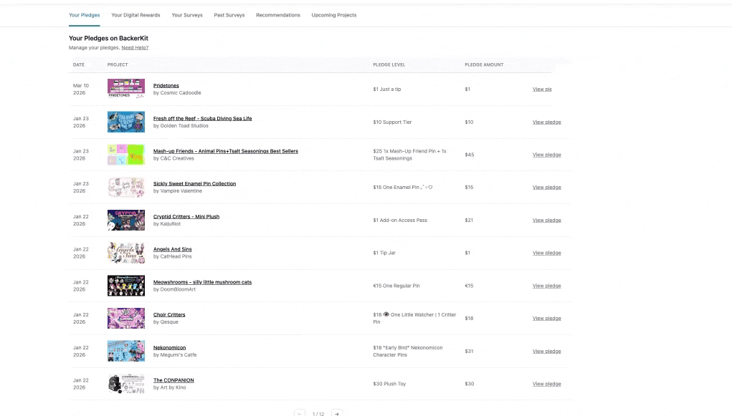732x416 pixels.
Task: Open Upcoming Projects tab
Action: click(x=334, y=15)
